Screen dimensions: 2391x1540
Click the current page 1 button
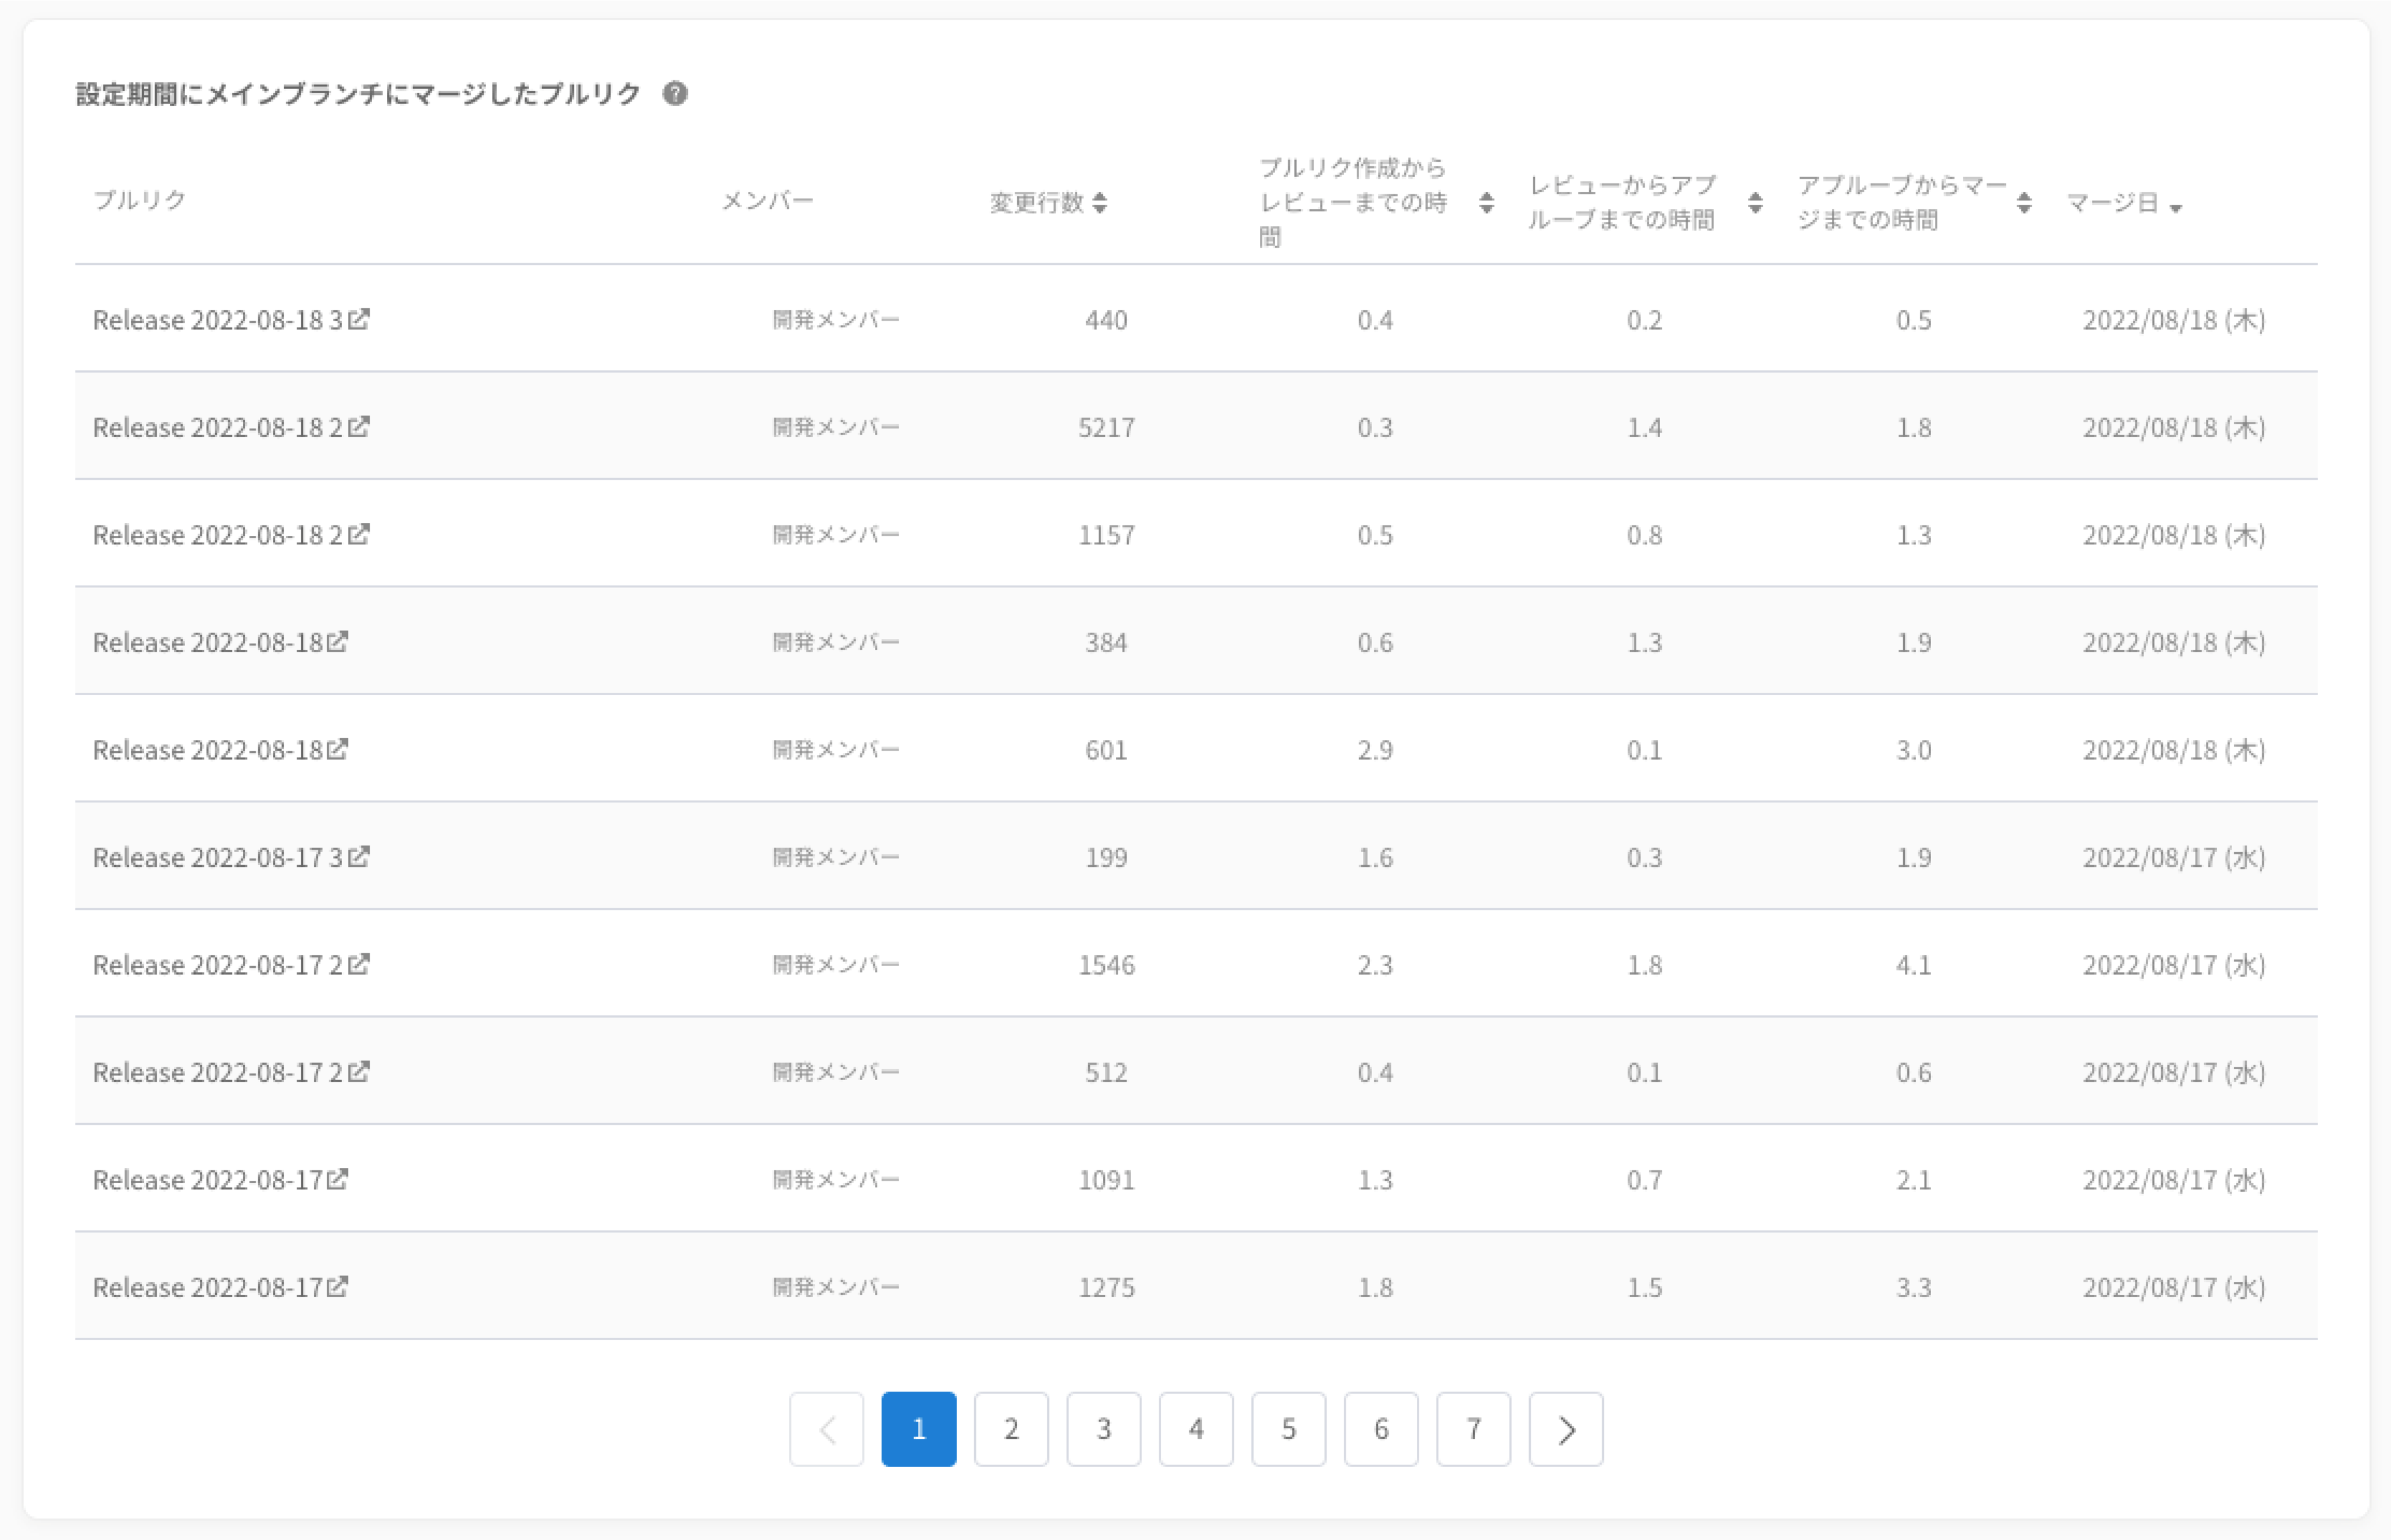[918, 1428]
